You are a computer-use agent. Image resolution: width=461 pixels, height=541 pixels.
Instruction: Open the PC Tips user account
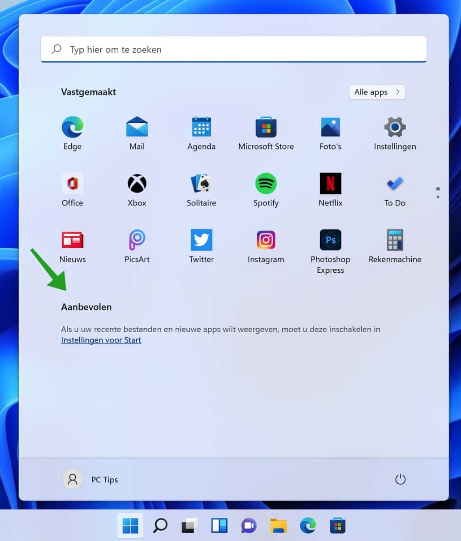tap(90, 480)
